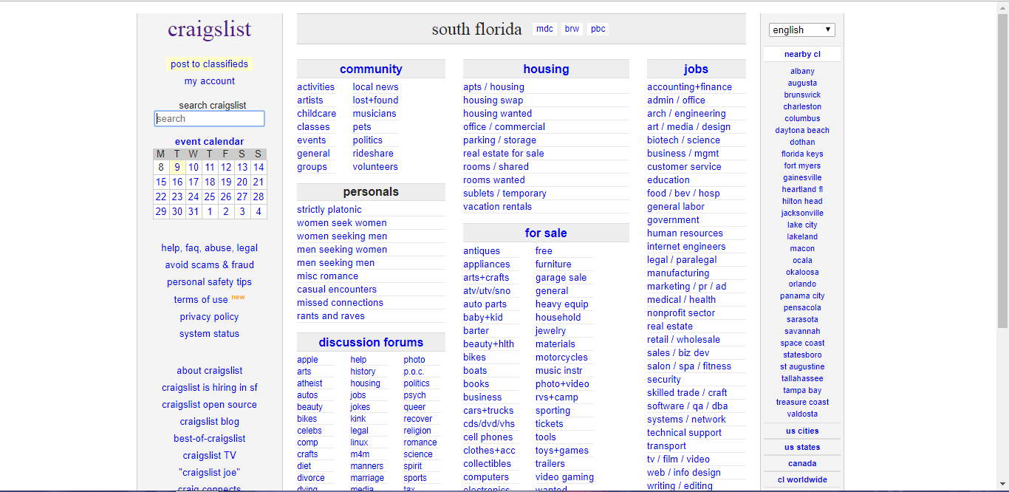Open system status link
The image size is (1009, 492).
coord(209,334)
